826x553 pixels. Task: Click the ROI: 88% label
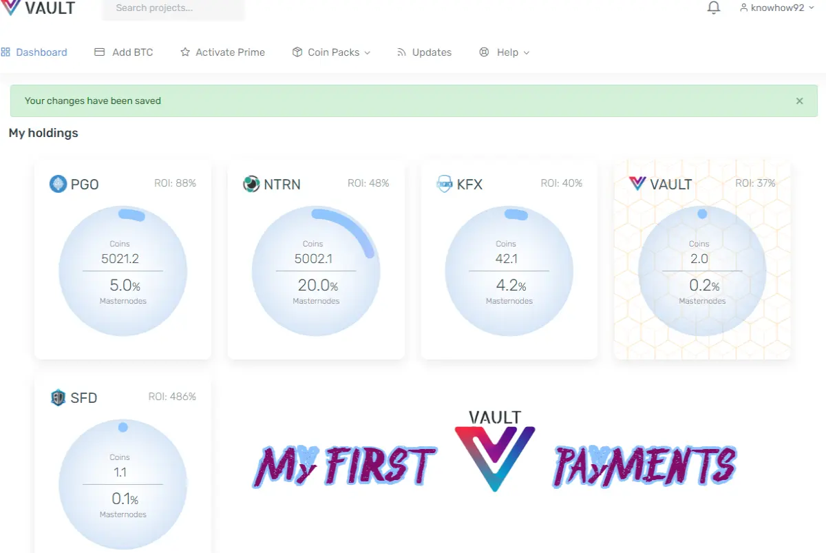175,183
